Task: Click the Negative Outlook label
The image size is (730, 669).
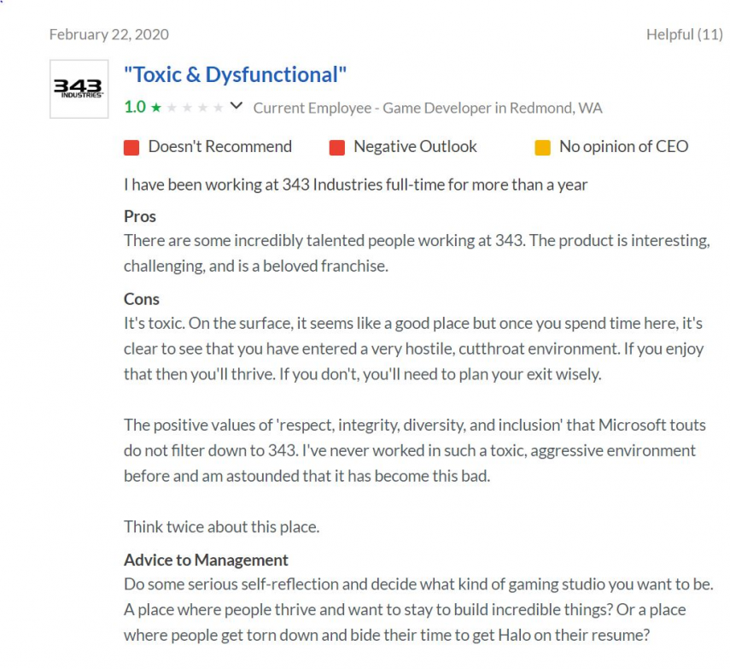Action: (x=415, y=147)
